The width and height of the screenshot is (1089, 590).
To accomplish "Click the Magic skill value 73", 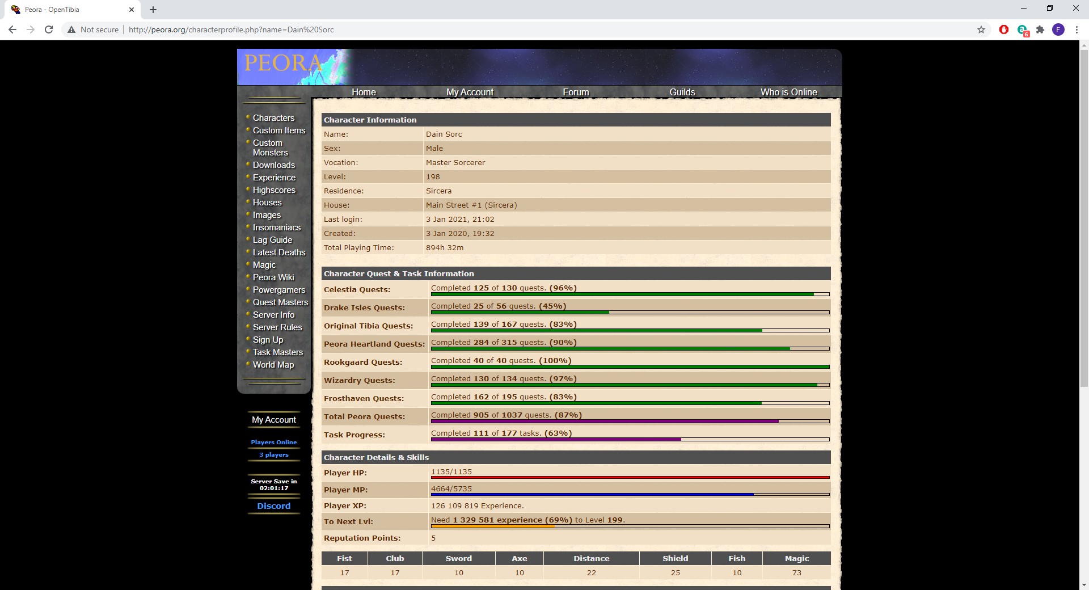I will [797, 572].
